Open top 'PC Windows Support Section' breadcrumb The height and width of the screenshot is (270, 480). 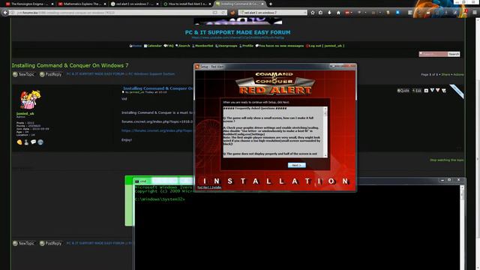click(x=151, y=73)
